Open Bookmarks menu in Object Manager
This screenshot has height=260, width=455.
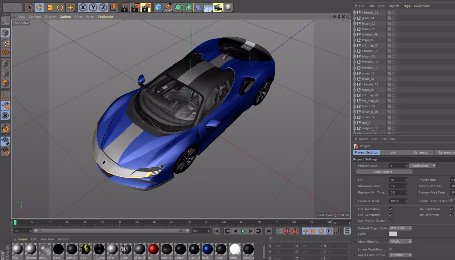pos(422,6)
